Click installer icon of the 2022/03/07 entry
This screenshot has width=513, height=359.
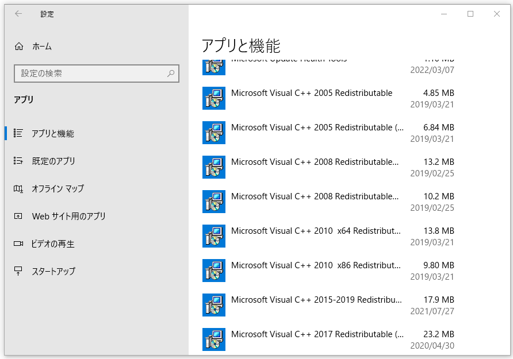(x=213, y=67)
